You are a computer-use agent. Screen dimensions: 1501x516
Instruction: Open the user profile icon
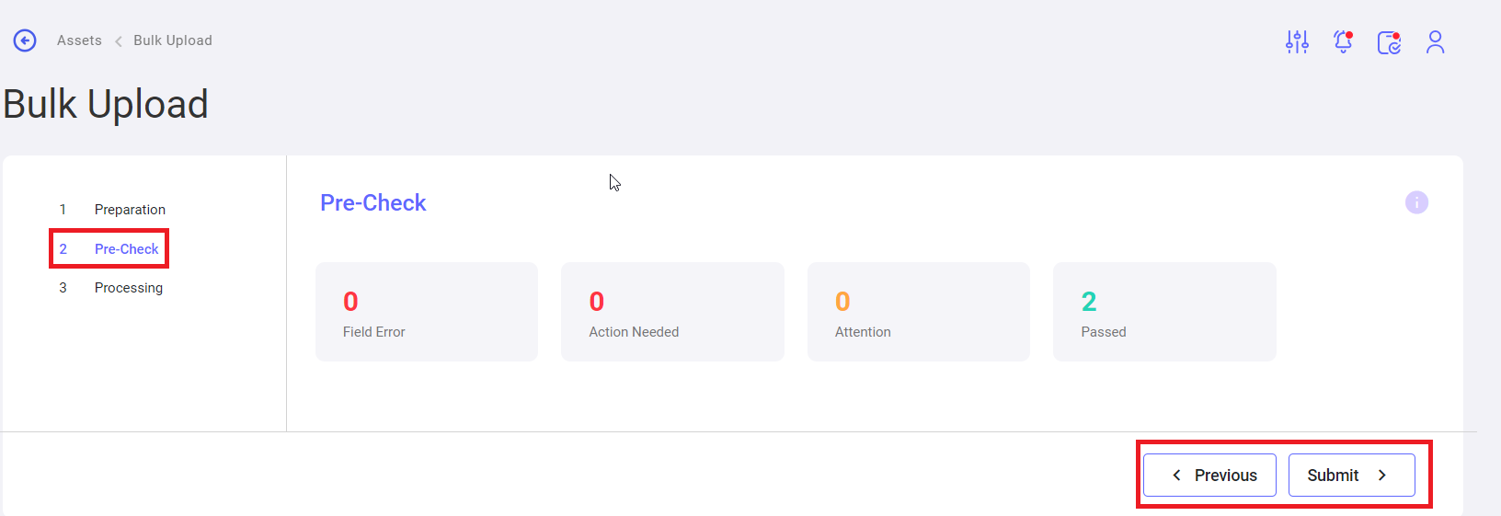(x=1435, y=42)
